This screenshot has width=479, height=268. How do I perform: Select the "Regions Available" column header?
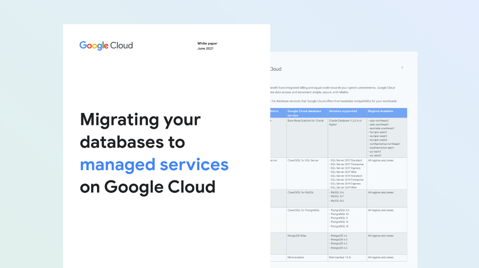tap(381, 111)
